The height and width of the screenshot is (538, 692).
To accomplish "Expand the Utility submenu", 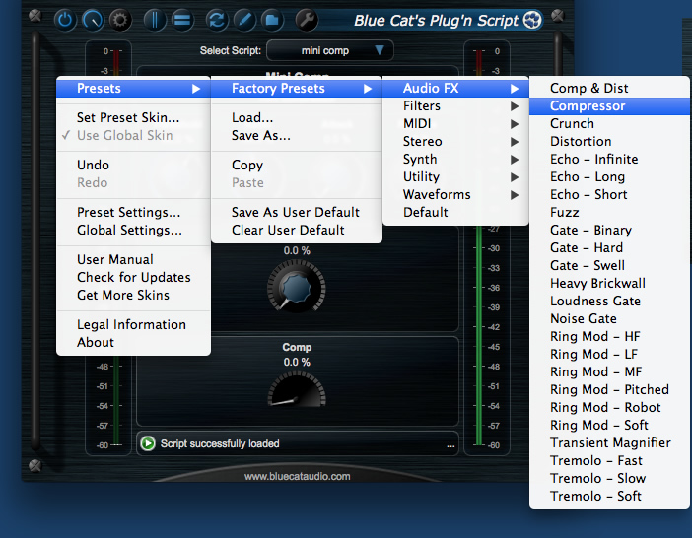I will click(455, 176).
